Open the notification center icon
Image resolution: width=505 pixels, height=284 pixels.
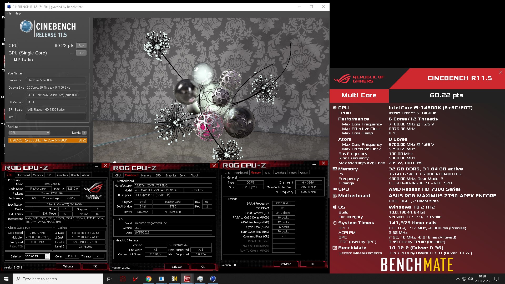(496, 279)
